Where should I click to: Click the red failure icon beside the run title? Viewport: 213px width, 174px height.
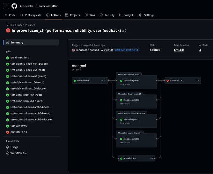8,31
